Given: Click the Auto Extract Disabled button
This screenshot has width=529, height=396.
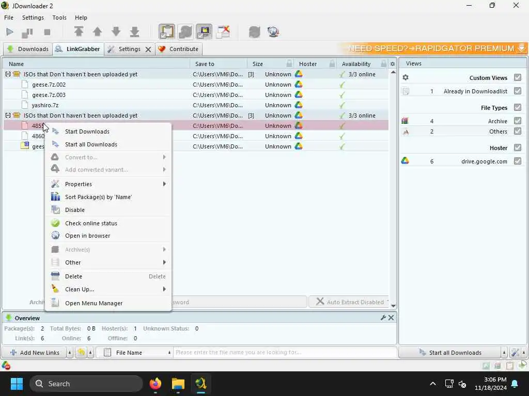Looking at the screenshot, I should [350, 302].
